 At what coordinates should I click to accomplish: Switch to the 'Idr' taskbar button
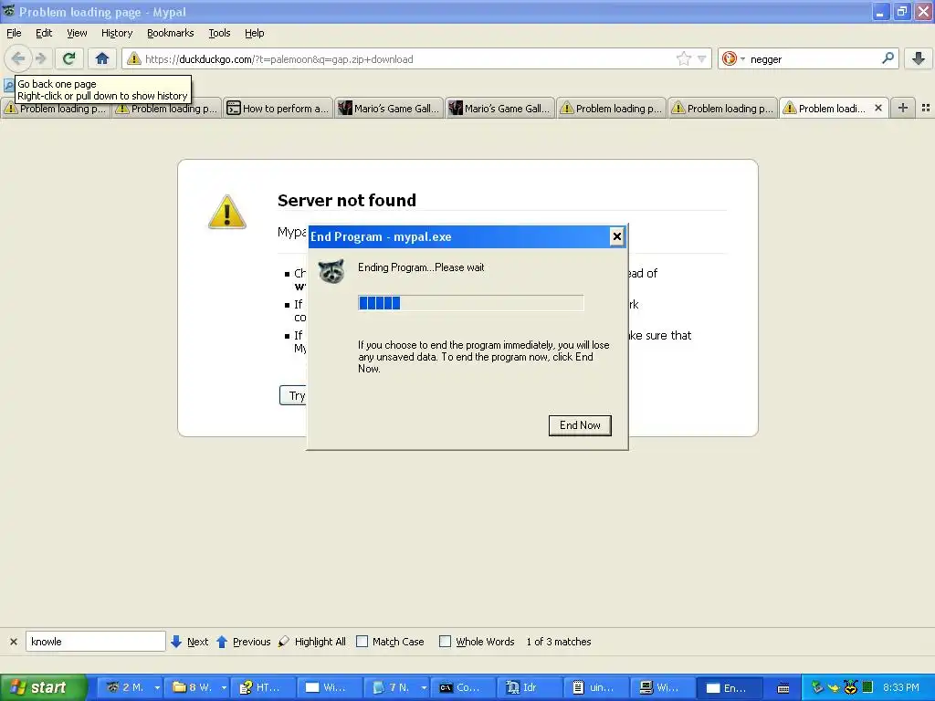click(531, 687)
